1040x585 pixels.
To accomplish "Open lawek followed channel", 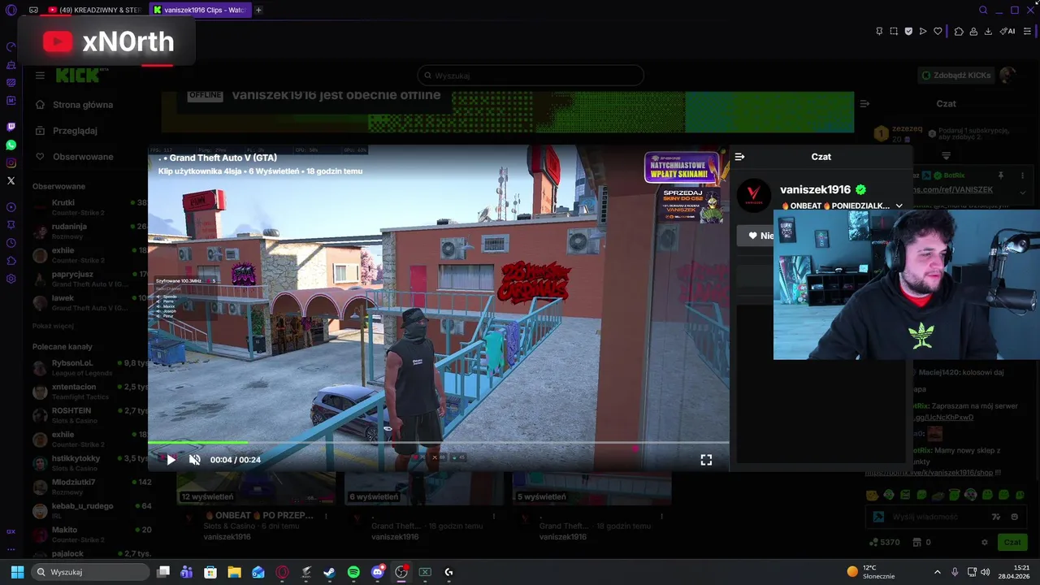I will [89, 302].
